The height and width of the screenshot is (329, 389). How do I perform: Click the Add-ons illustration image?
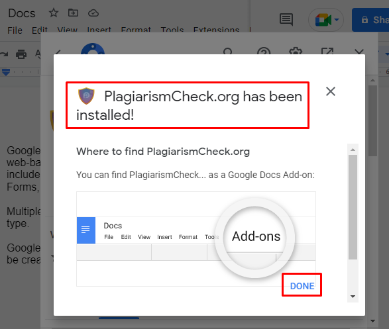(196, 239)
